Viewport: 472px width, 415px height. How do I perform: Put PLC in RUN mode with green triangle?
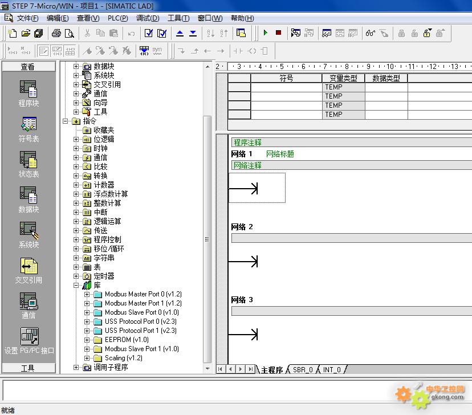[266, 32]
